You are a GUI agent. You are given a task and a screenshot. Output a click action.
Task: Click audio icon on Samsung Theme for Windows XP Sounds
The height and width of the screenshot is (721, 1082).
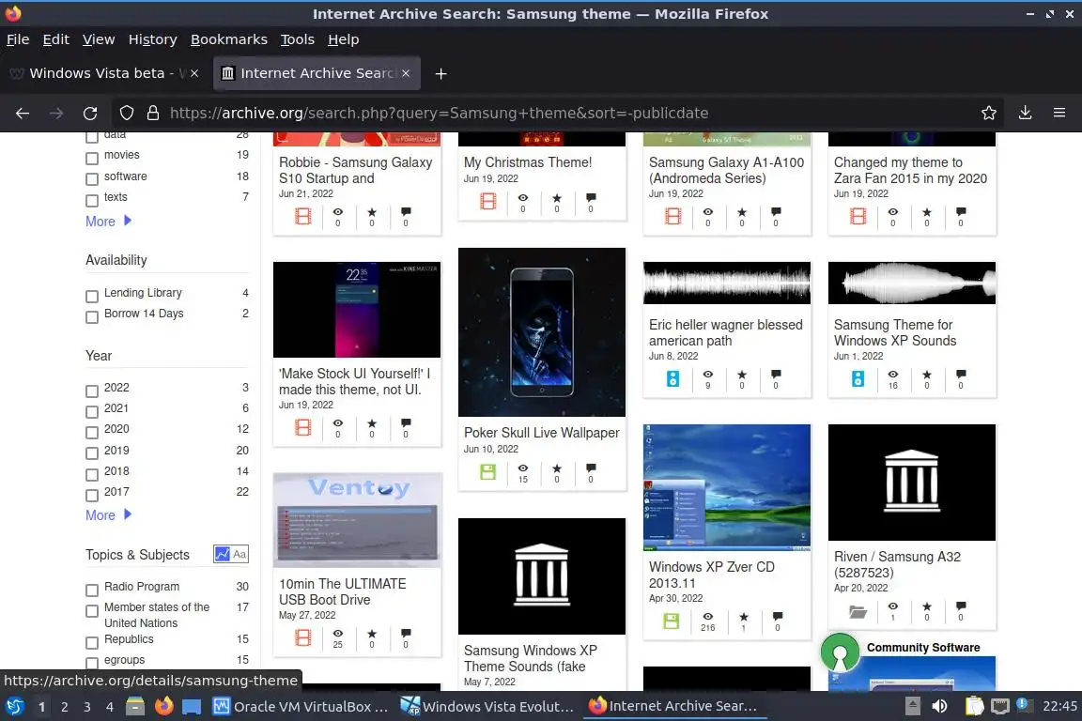[x=858, y=378]
